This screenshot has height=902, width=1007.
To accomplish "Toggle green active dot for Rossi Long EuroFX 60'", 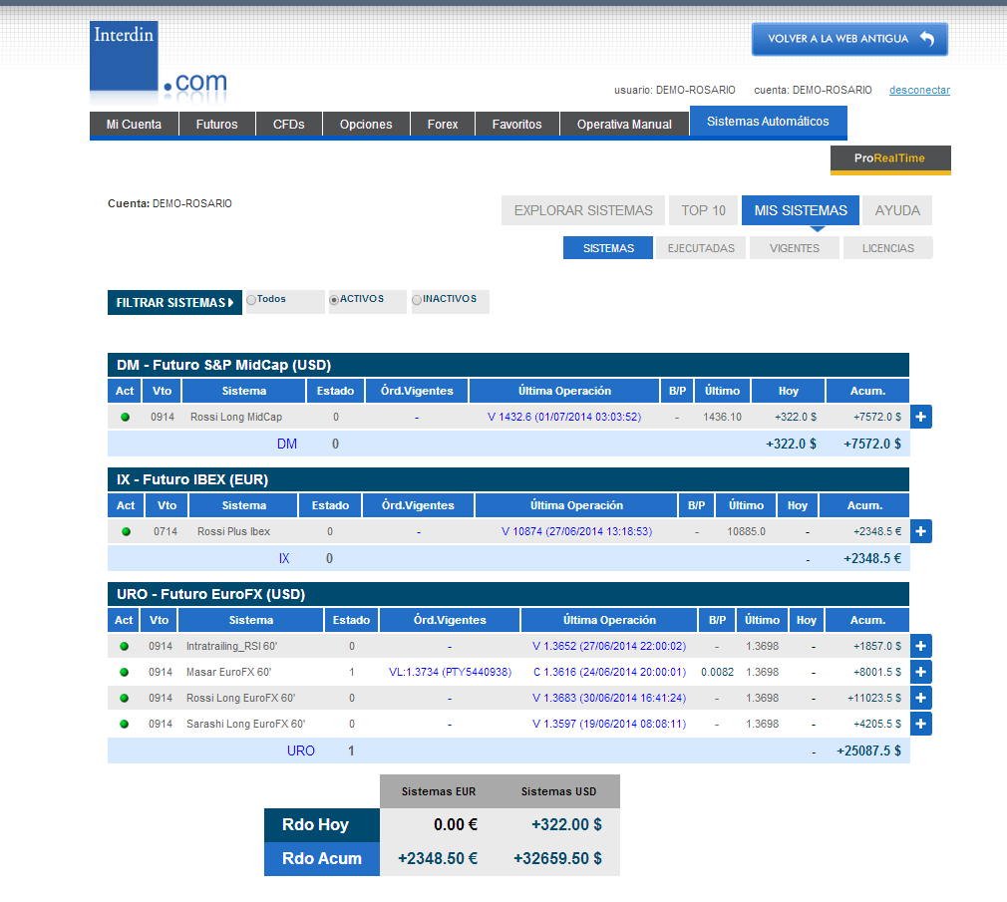I will pyautogui.click(x=124, y=698).
